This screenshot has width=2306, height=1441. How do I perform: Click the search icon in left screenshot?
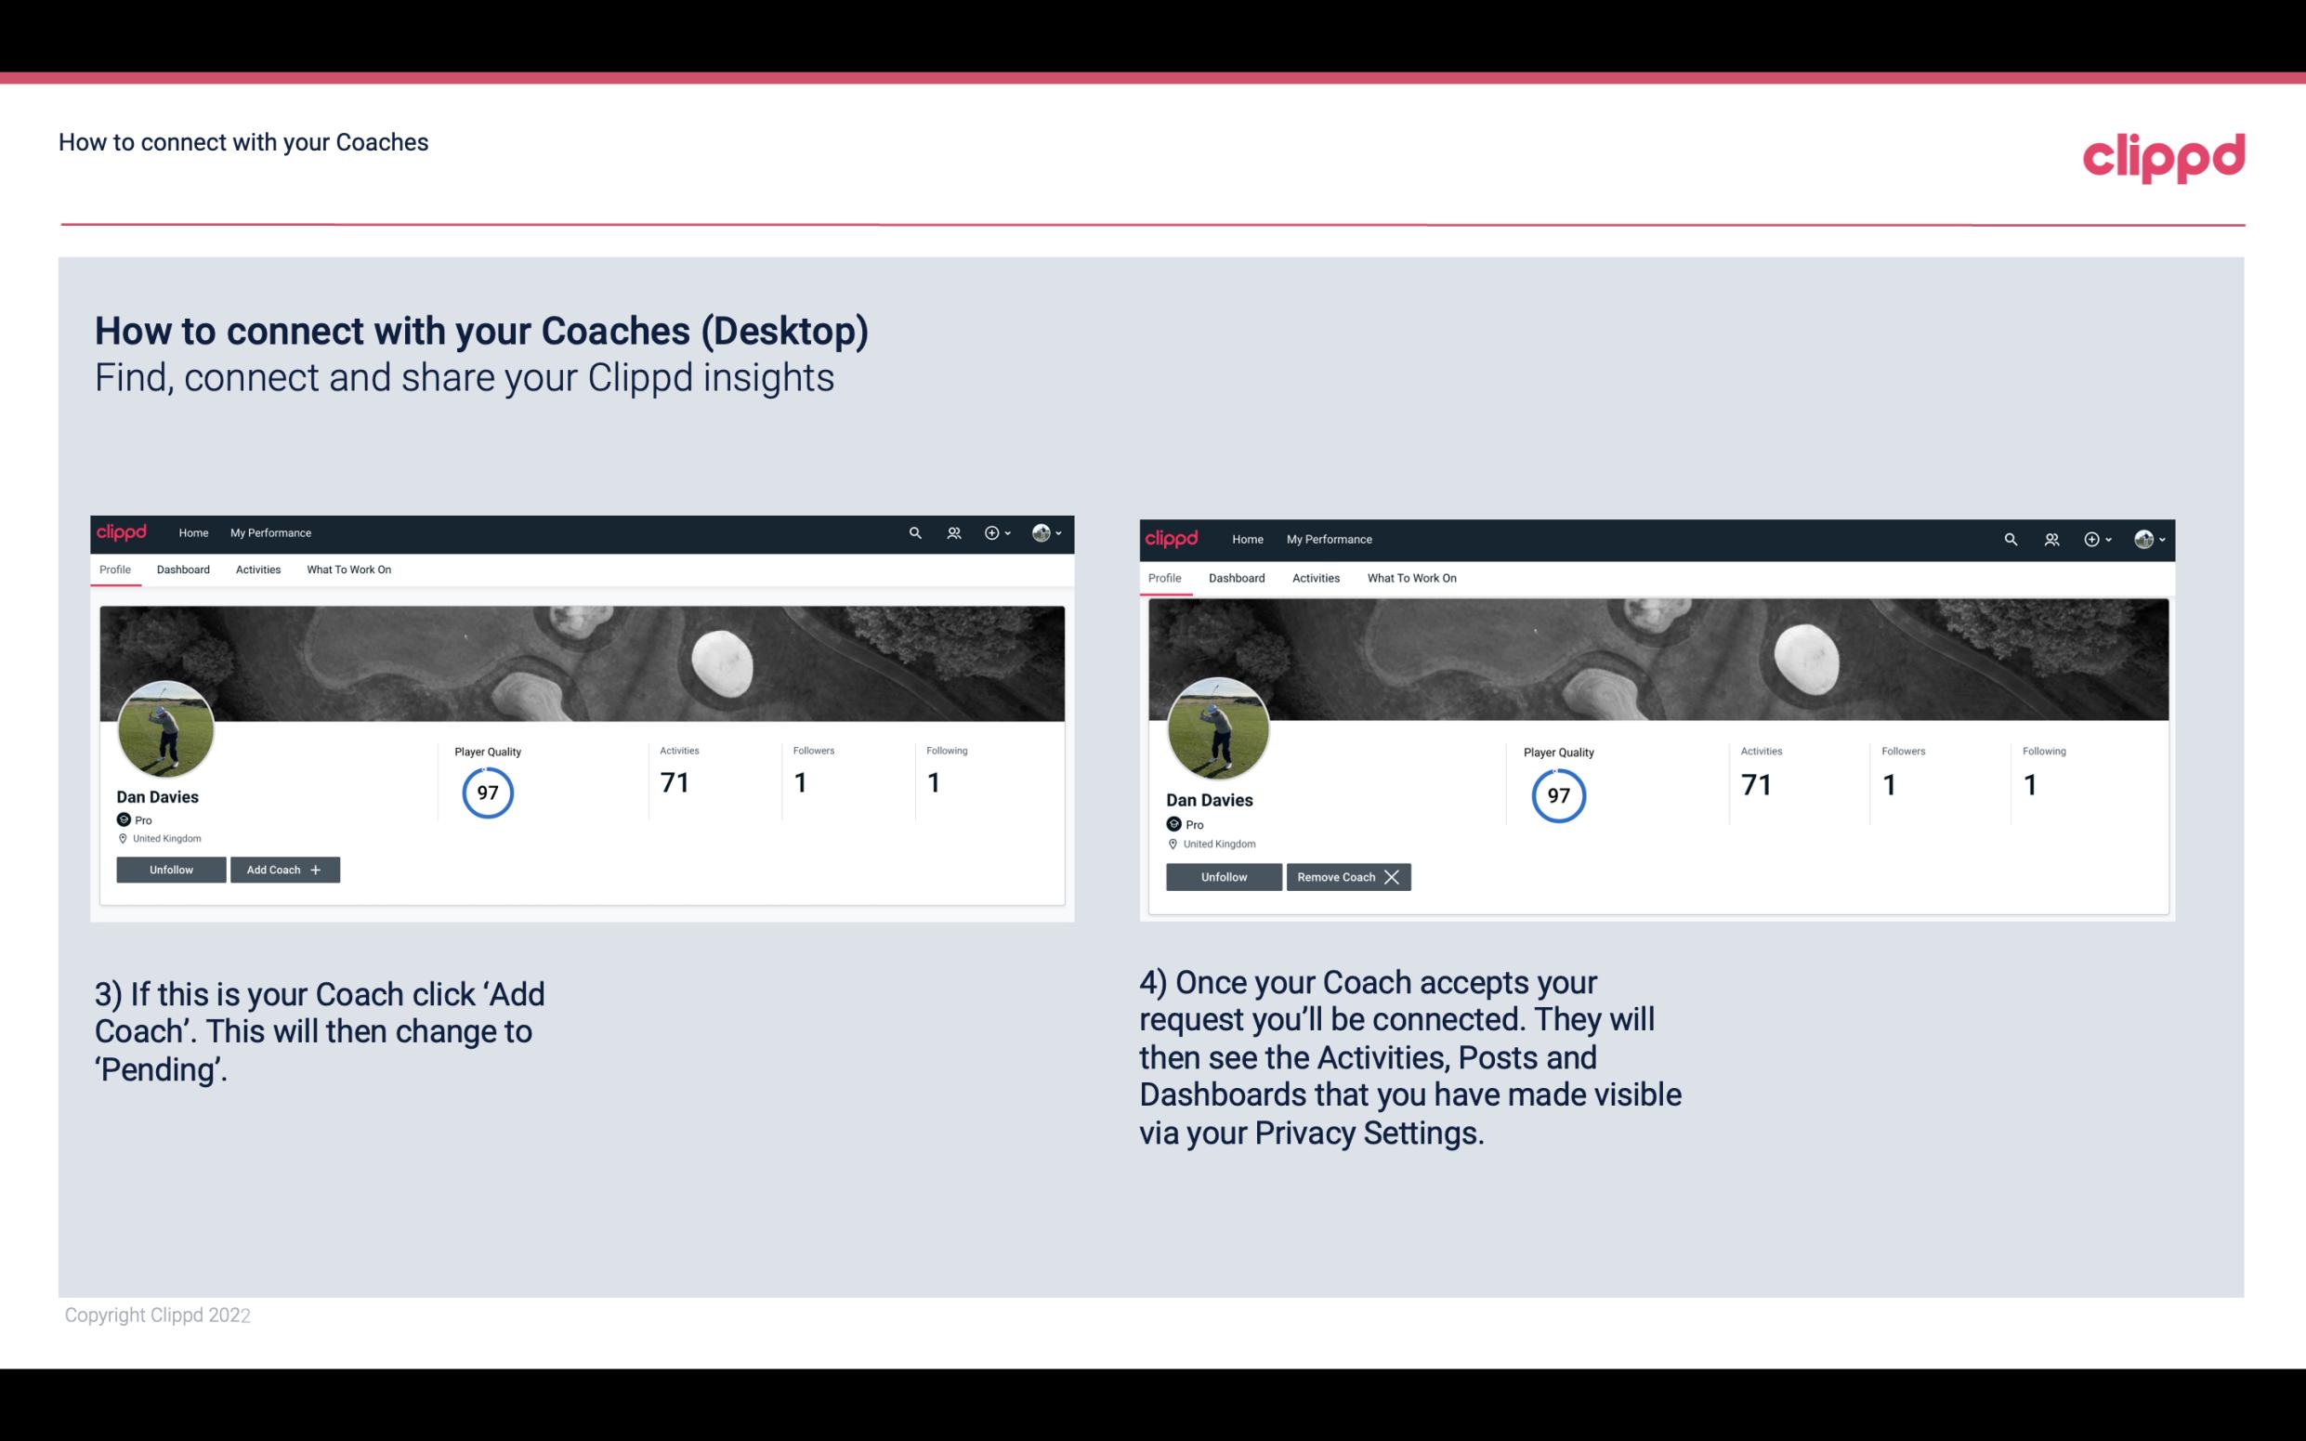click(x=915, y=533)
